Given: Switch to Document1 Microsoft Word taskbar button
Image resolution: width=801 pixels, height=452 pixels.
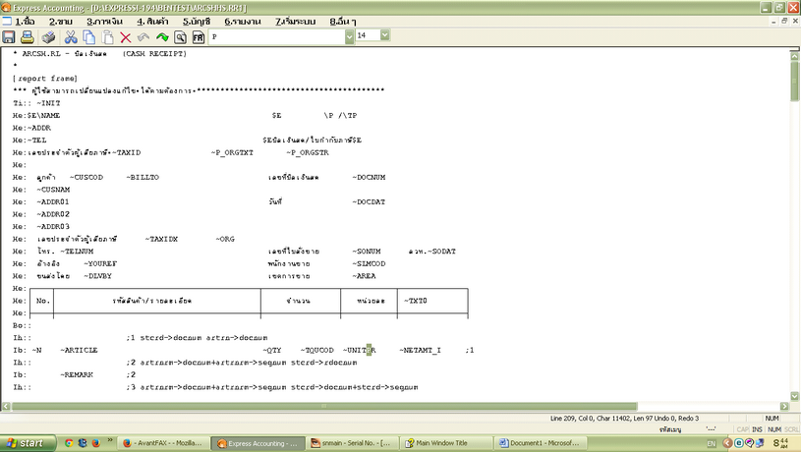Looking at the screenshot, I should pos(540,443).
